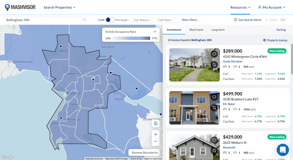Click the Remove Boundaries button

tap(145, 152)
